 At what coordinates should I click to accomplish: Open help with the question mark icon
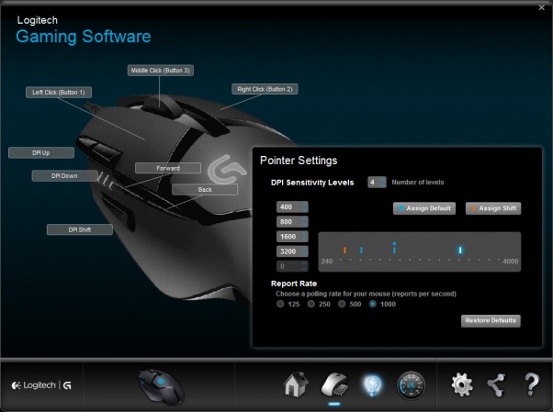[x=531, y=384]
